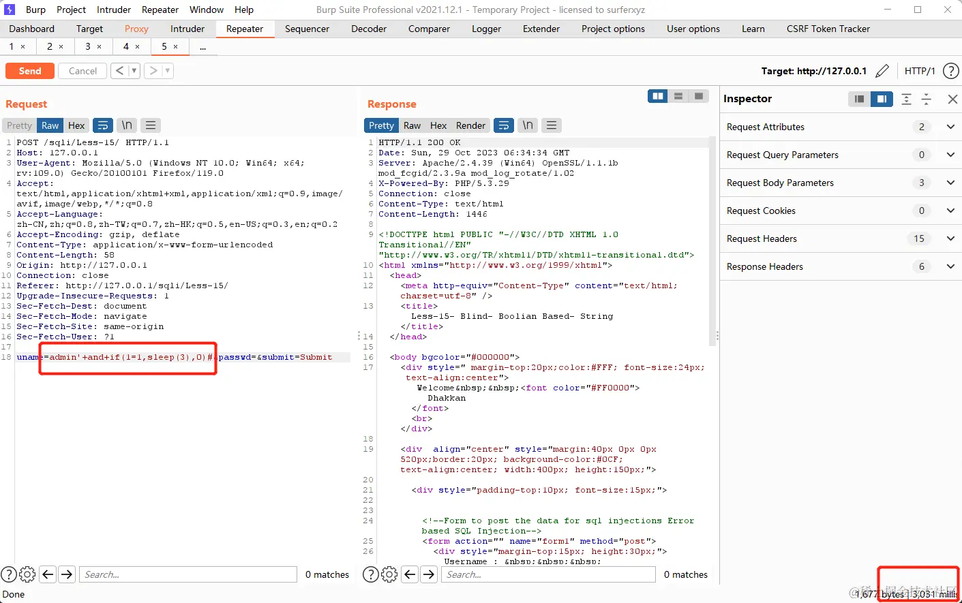The image size is (962, 603).
Task: Expand Request Cookies section
Action: pyautogui.click(x=950, y=211)
